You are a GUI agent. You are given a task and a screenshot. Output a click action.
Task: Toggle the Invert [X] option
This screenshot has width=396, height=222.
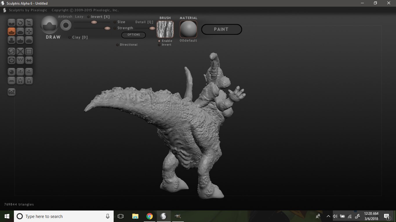pyautogui.click(x=89, y=17)
